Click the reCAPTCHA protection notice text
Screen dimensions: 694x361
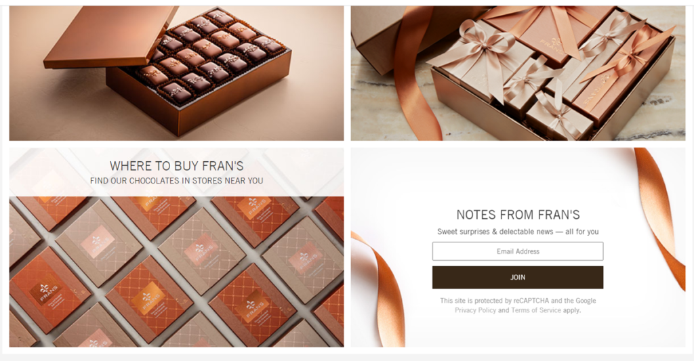(518, 305)
